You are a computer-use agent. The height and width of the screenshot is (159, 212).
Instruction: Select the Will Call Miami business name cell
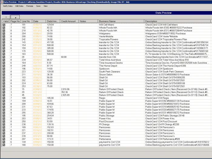[x=121, y=25]
